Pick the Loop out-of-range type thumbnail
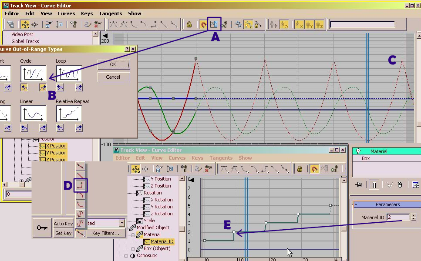 (69, 74)
